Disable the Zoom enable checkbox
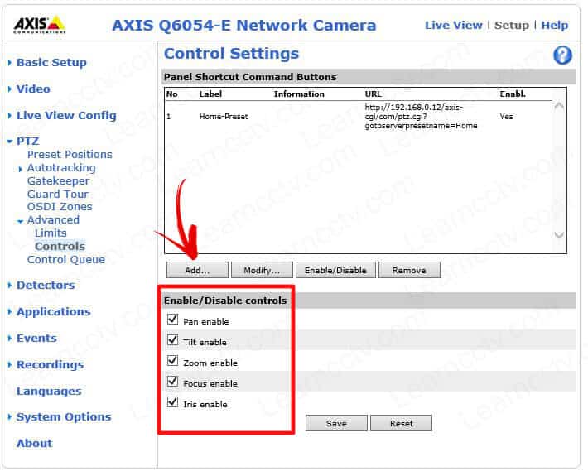This screenshot has height=476, width=588. 173,361
